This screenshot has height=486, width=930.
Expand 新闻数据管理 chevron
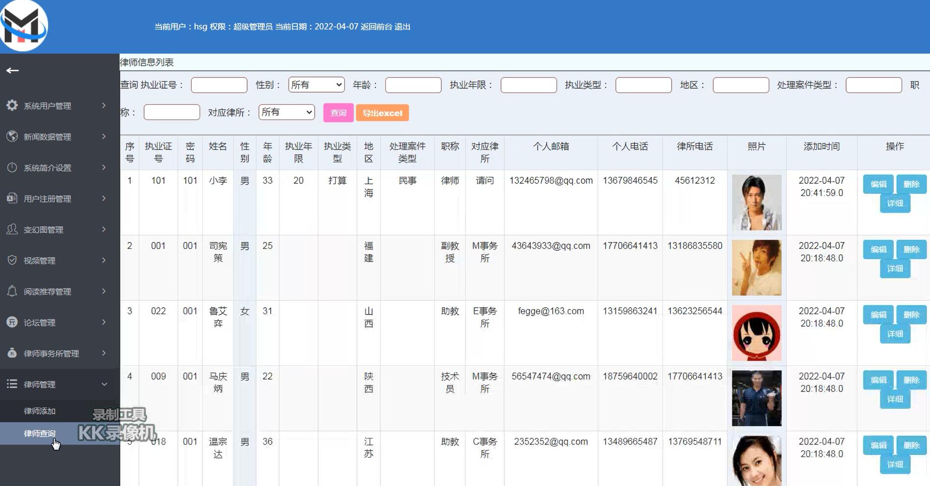click(104, 136)
